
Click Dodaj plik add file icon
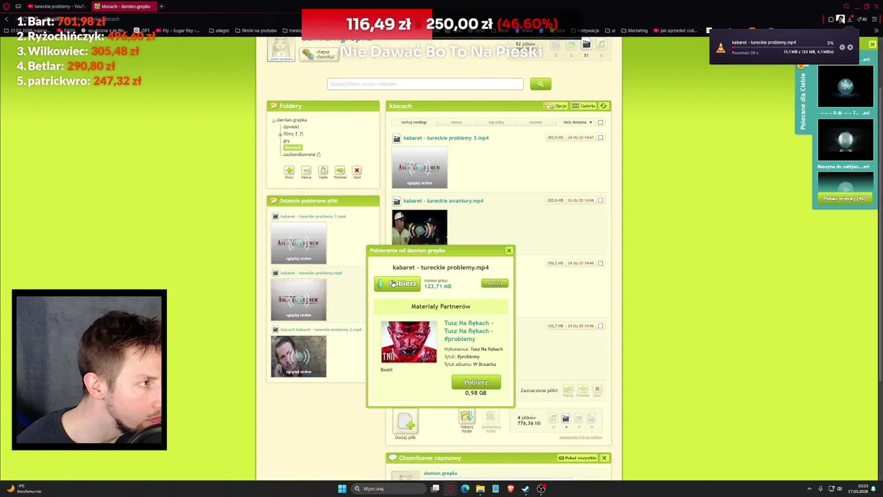(x=406, y=421)
